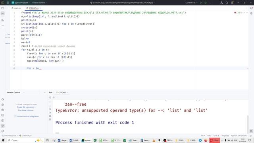Viewport: 254px width, 143px height.
Task: Open the 4 spaces indent settings
Action: click(225, 135)
